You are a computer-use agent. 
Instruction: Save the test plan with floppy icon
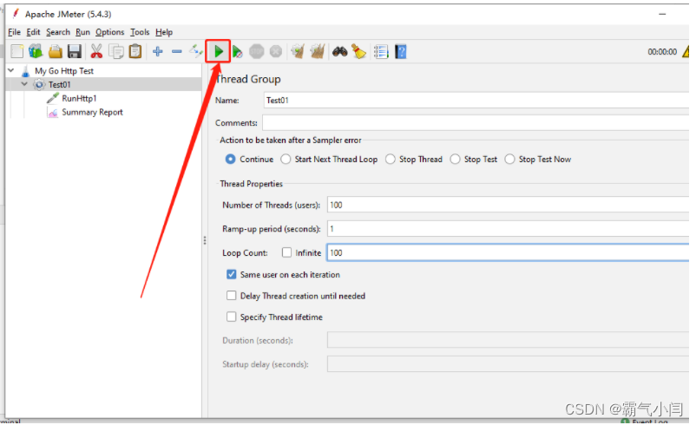(75, 51)
